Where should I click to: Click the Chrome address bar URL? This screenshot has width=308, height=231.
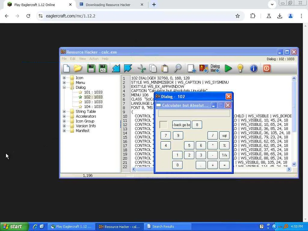click(70, 16)
